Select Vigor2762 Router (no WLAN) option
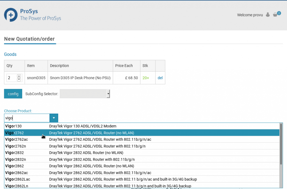Screen dimensions: 287x189 coord(142,133)
